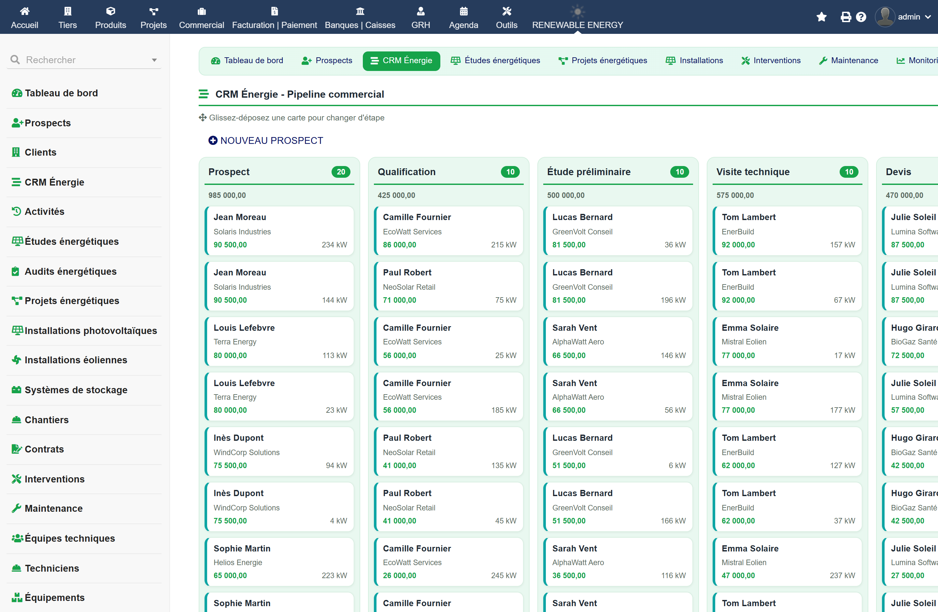The width and height of the screenshot is (938, 612).
Task: Open Lucas Bernard card with 36 kW
Action: [618, 231]
